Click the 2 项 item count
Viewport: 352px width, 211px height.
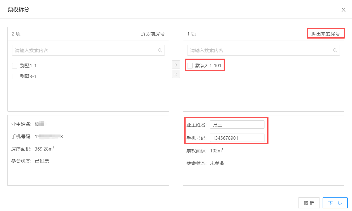point(16,34)
